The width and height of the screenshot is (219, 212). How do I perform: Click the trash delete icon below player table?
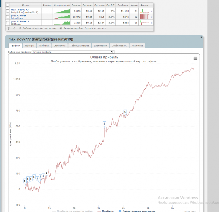pos(8,28)
